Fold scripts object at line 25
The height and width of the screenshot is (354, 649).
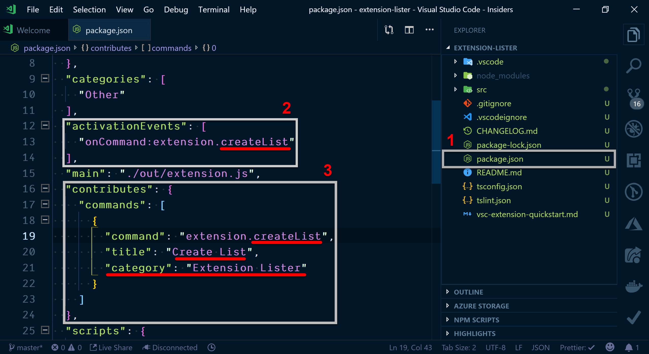pos(45,330)
